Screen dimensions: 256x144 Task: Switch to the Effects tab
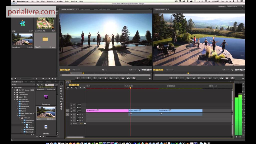[32, 82]
